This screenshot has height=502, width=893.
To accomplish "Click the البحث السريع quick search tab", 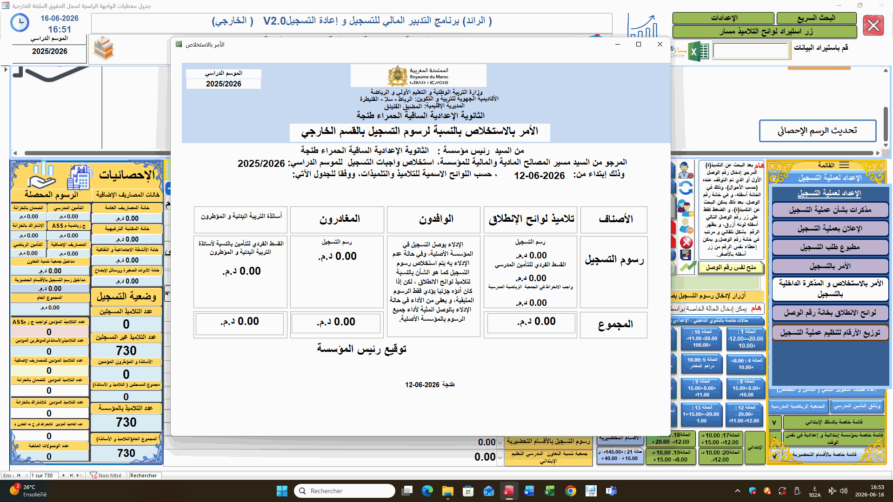I will coord(816,18).
